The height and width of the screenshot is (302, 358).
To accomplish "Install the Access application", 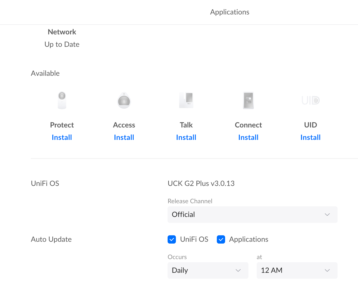I will (124, 137).
